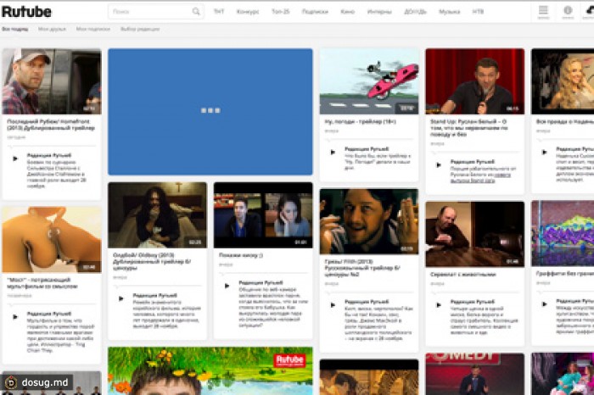Click play icon under the "Мост" cartoon card
This screenshot has width=594, height=395.
14,316
